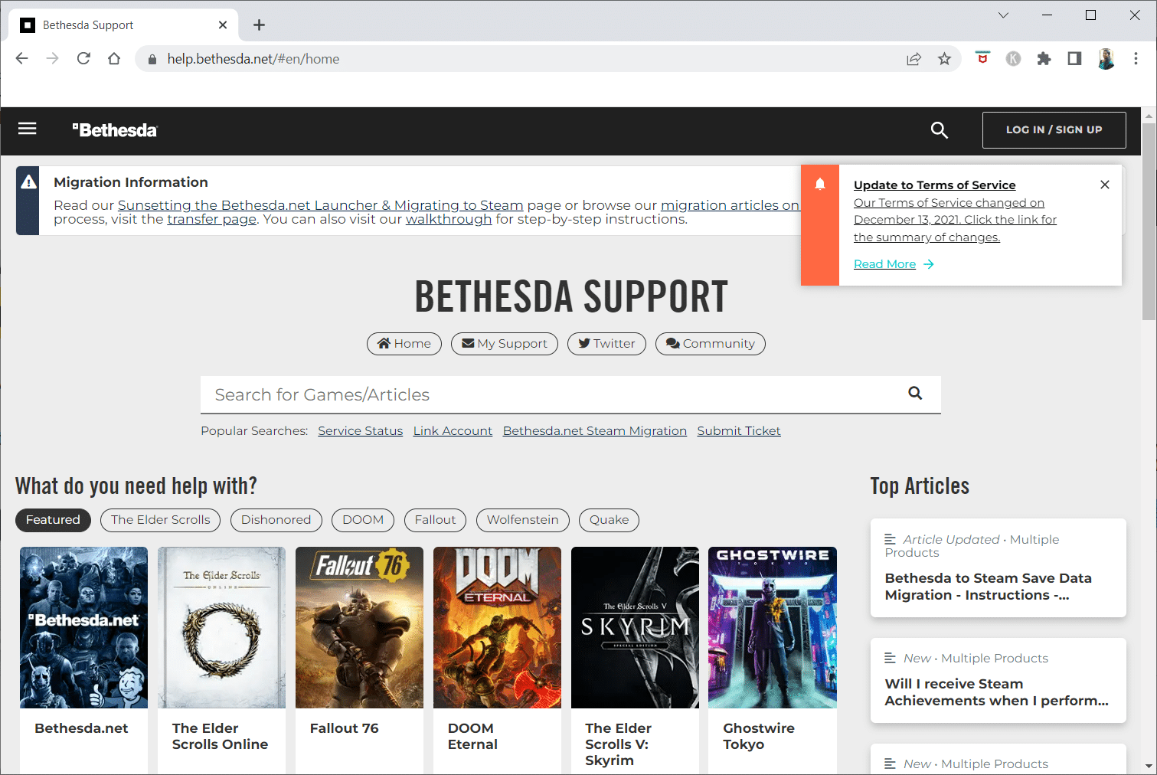Open the Ghostwire Tokyo cover
Screen dimensions: 1157x775
point(773,627)
